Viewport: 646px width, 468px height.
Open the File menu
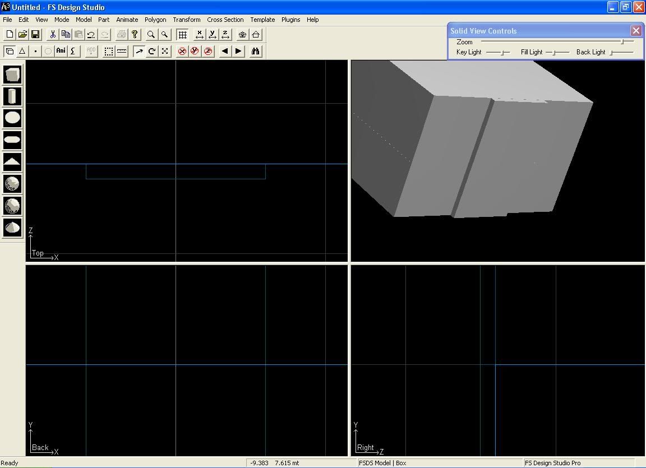click(x=7, y=20)
